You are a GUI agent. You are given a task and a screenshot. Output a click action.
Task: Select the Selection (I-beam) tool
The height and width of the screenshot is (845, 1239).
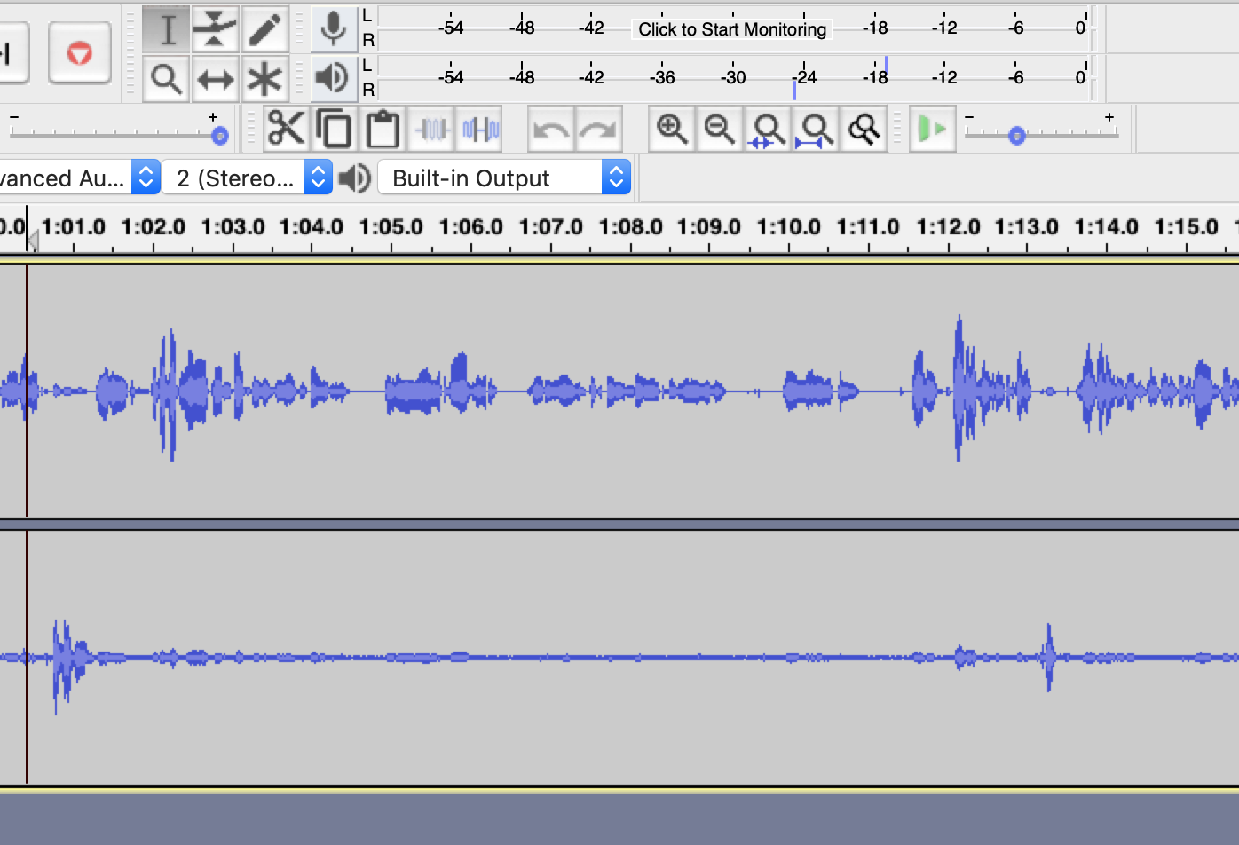tap(166, 29)
